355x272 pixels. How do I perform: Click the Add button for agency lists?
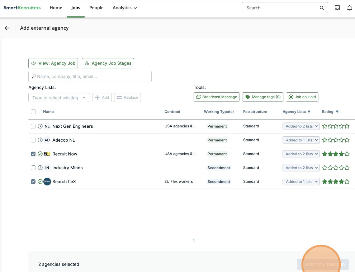102,98
